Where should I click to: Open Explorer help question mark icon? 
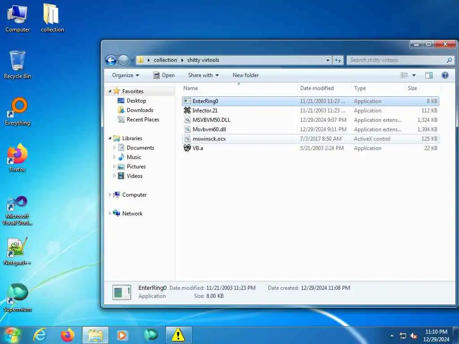pos(445,75)
